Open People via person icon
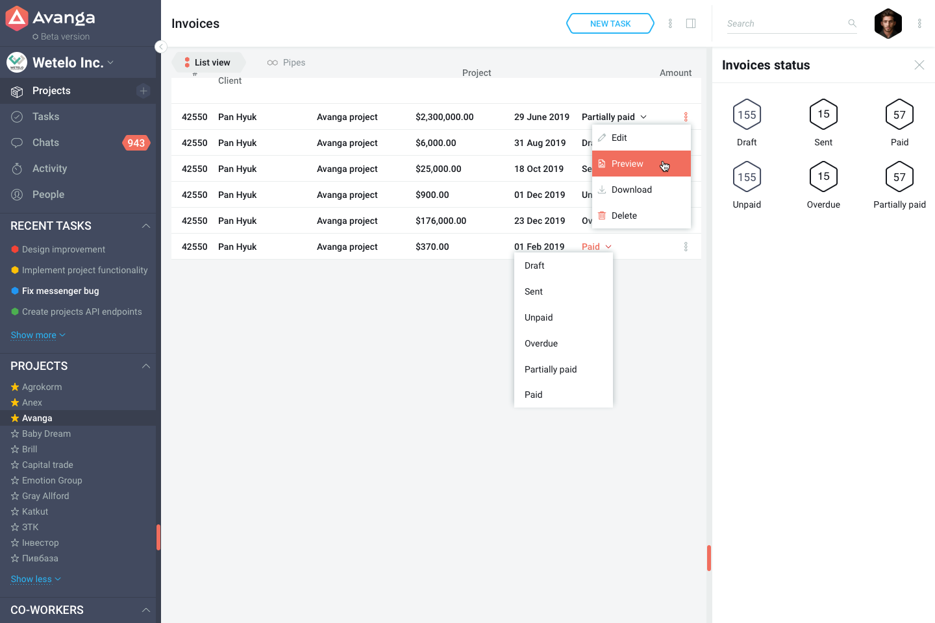 [17, 195]
